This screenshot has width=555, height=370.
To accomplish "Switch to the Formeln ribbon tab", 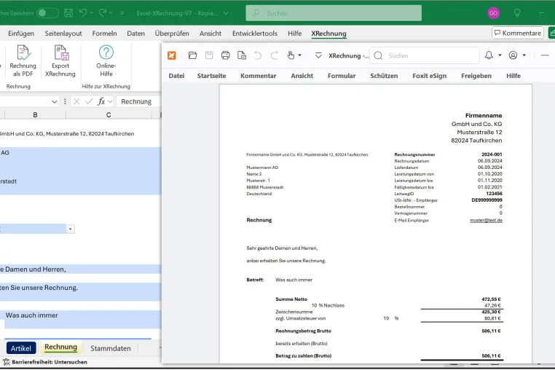I will click(x=104, y=34).
